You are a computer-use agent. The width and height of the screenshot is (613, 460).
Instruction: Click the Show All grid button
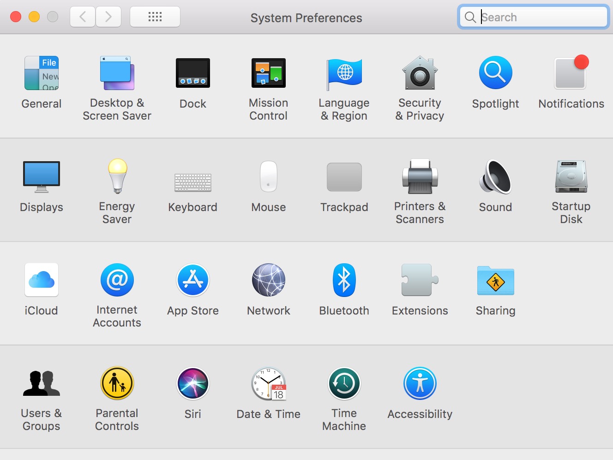click(155, 17)
